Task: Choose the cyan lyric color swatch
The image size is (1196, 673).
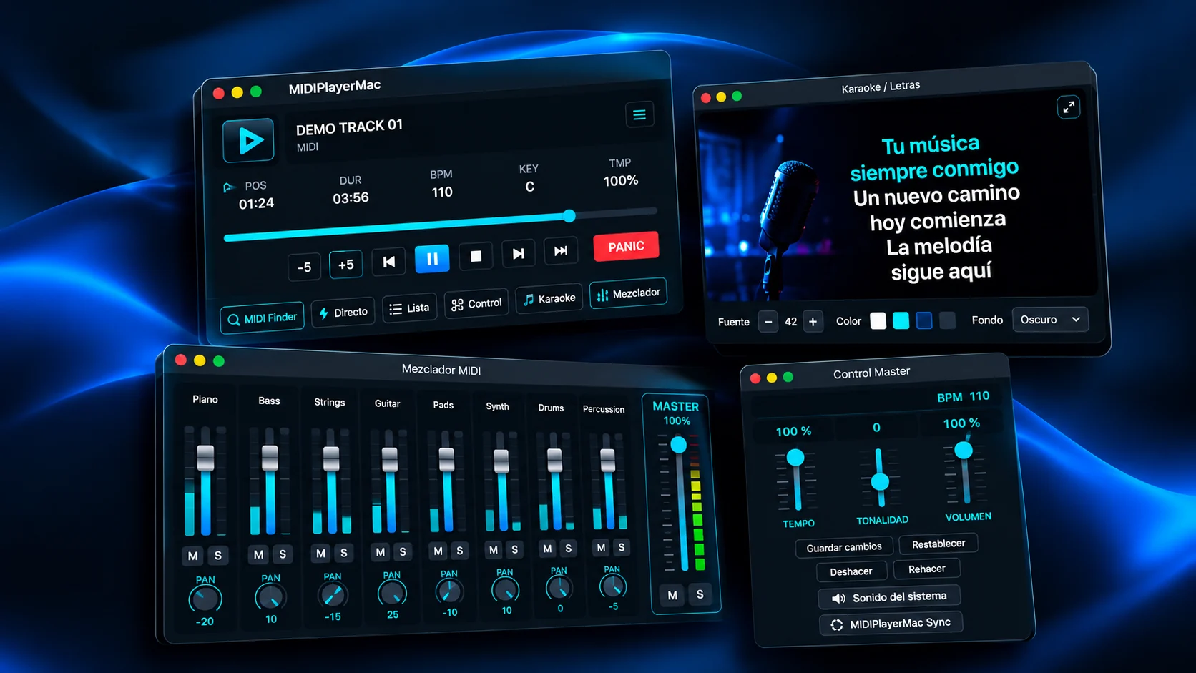Action: pos(901,320)
